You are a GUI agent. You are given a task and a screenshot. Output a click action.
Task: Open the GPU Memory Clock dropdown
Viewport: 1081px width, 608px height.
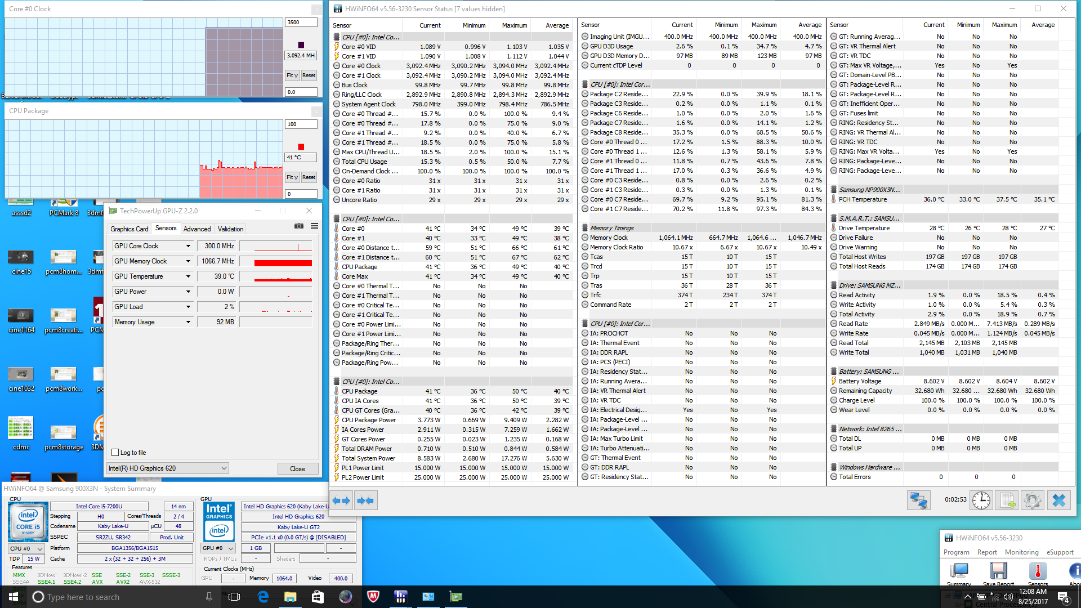188,261
